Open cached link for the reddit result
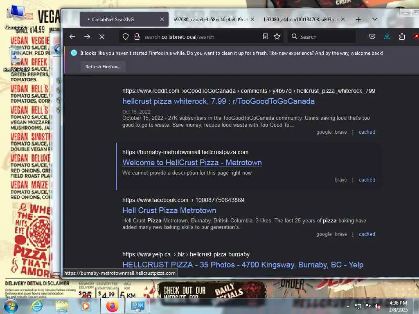Viewport: 419px width, 314px height. click(x=367, y=132)
